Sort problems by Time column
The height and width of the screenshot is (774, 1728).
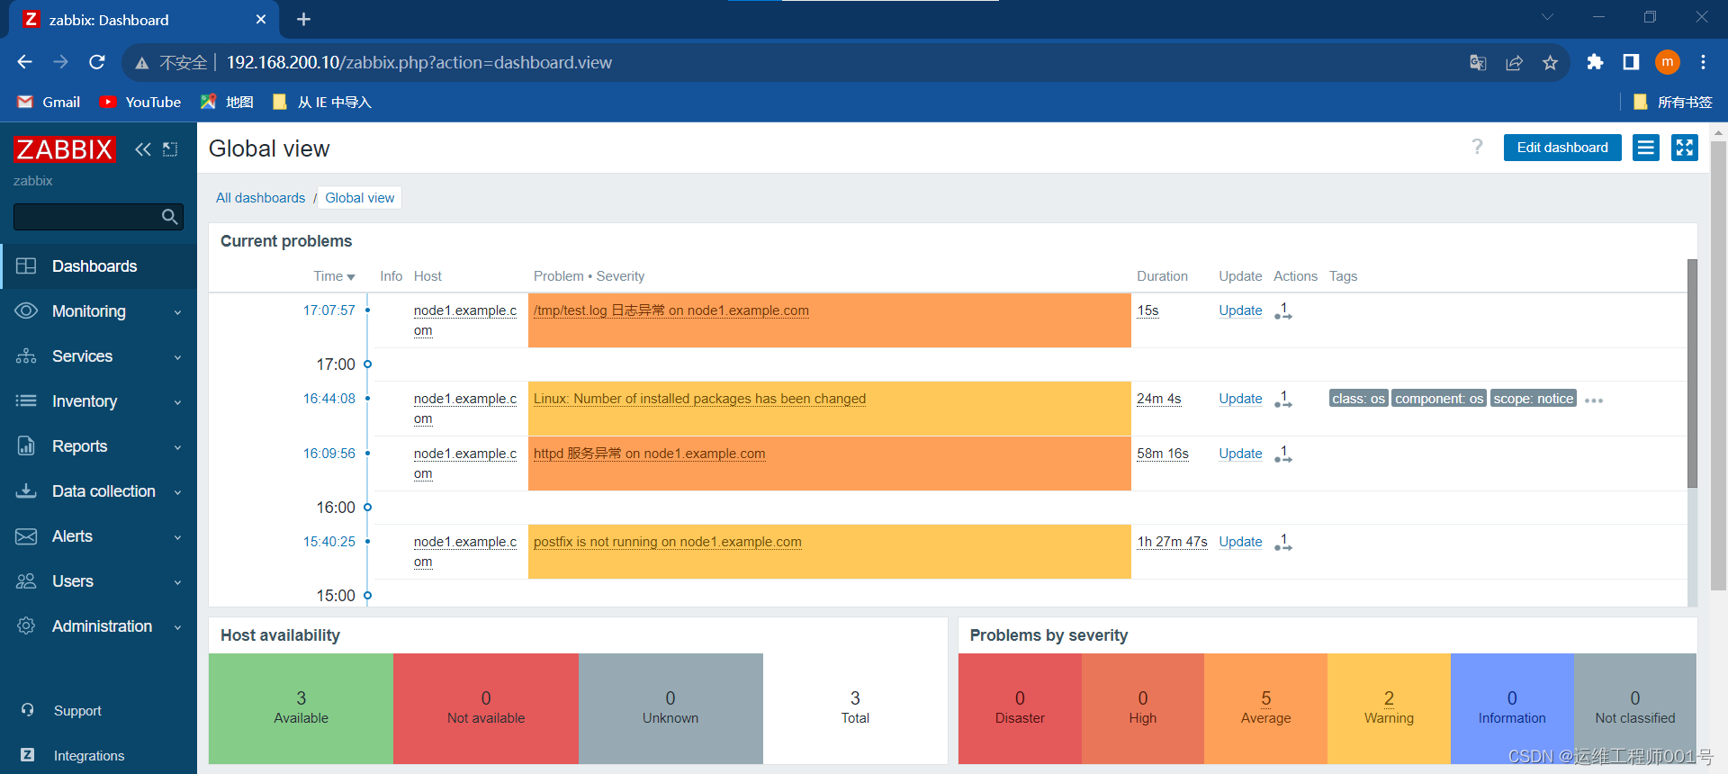[x=334, y=276]
